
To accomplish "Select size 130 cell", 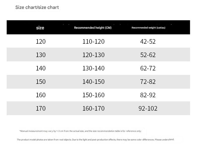I will pos(41,55).
